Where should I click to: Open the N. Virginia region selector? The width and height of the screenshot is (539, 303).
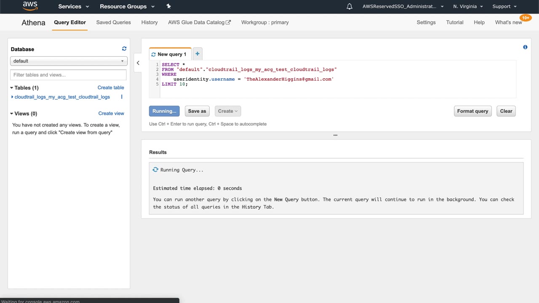[x=468, y=6]
